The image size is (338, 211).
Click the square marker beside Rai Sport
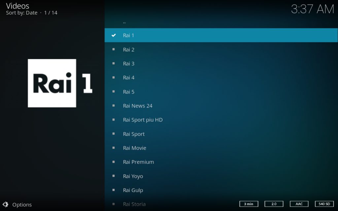pos(114,134)
